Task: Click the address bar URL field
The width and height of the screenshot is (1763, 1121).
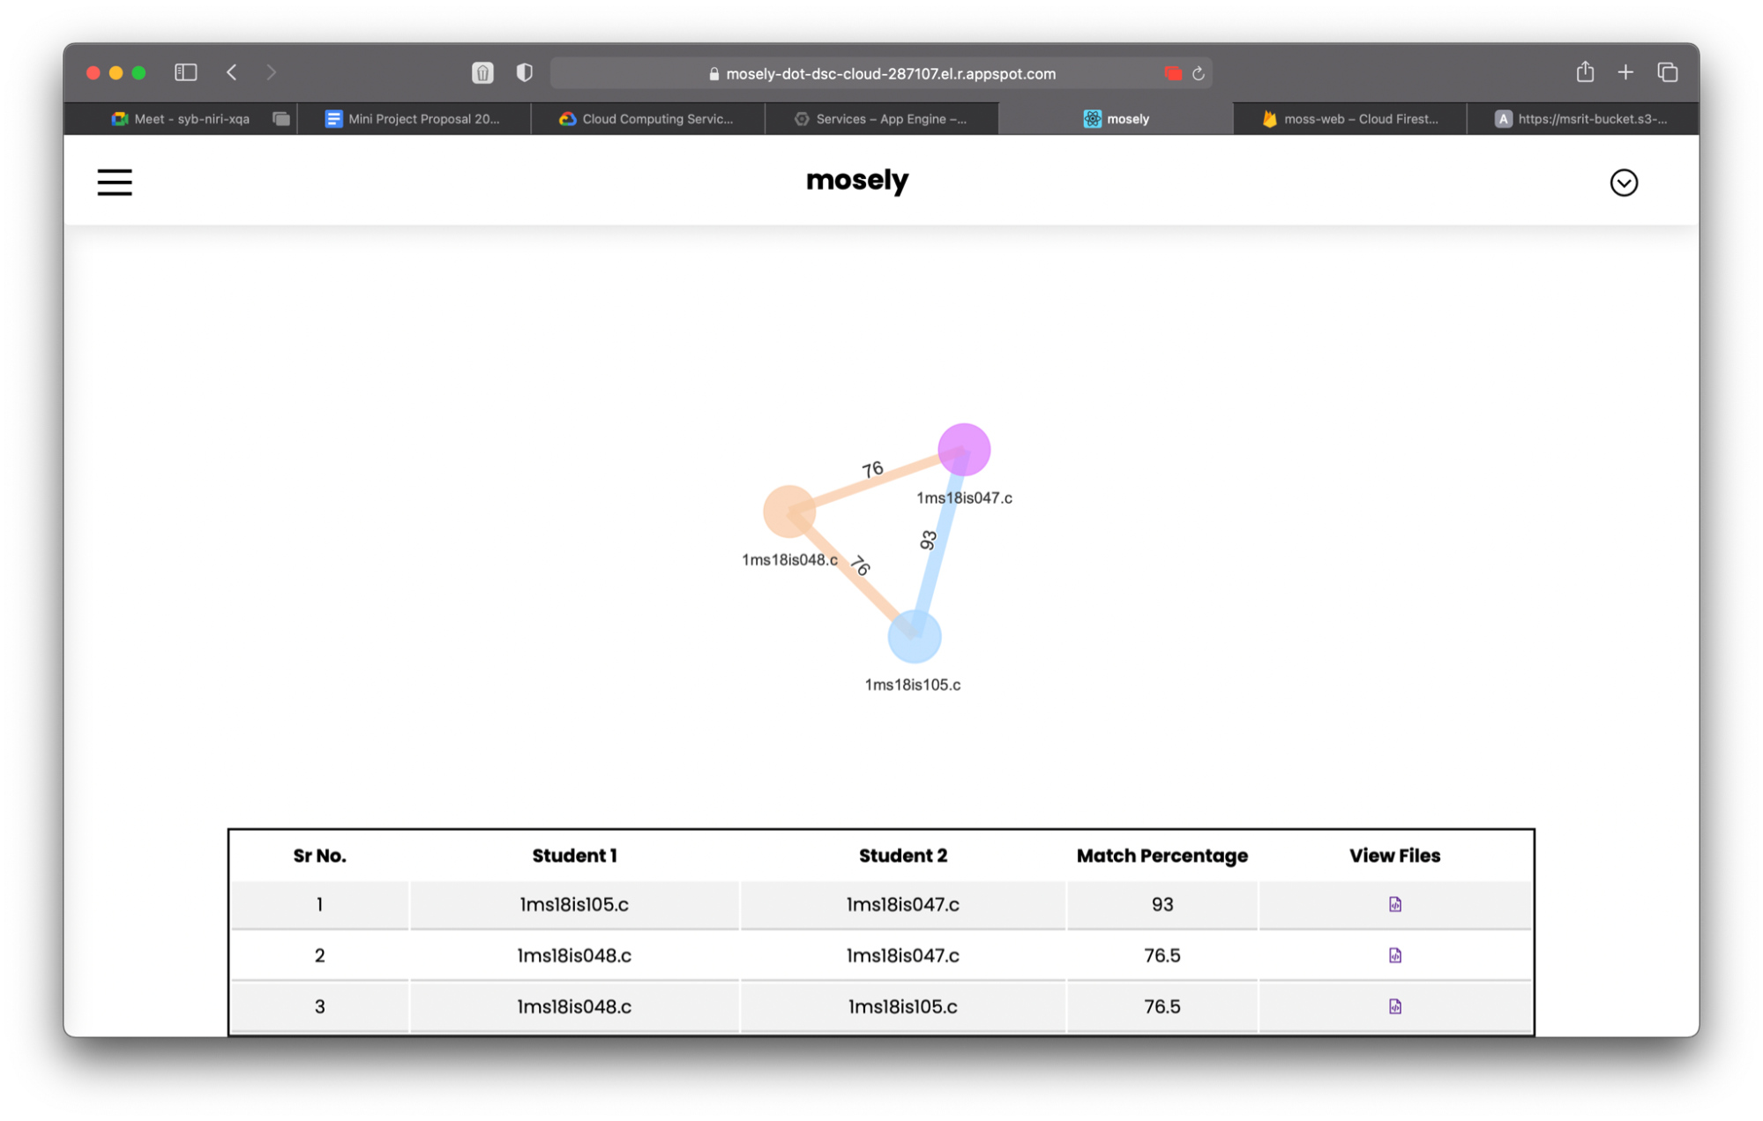Action: coord(882,73)
